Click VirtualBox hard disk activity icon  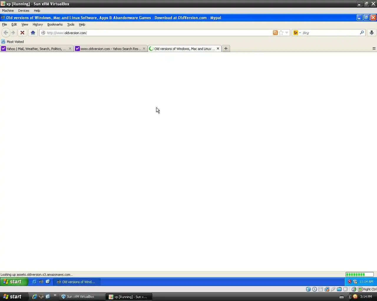click(x=308, y=289)
